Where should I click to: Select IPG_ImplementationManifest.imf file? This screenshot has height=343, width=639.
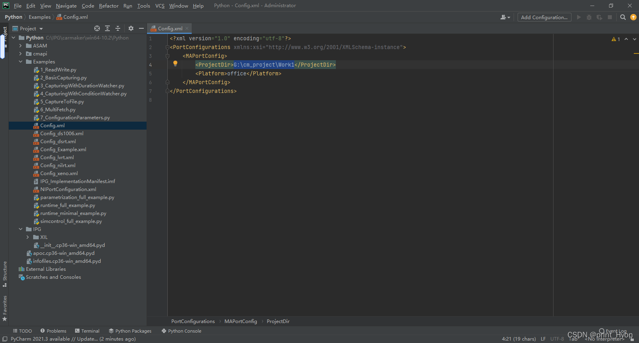tap(77, 181)
